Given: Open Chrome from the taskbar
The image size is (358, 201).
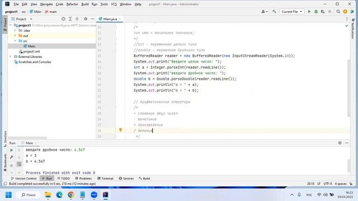Looking at the screenshot, I should pos(71,195).
